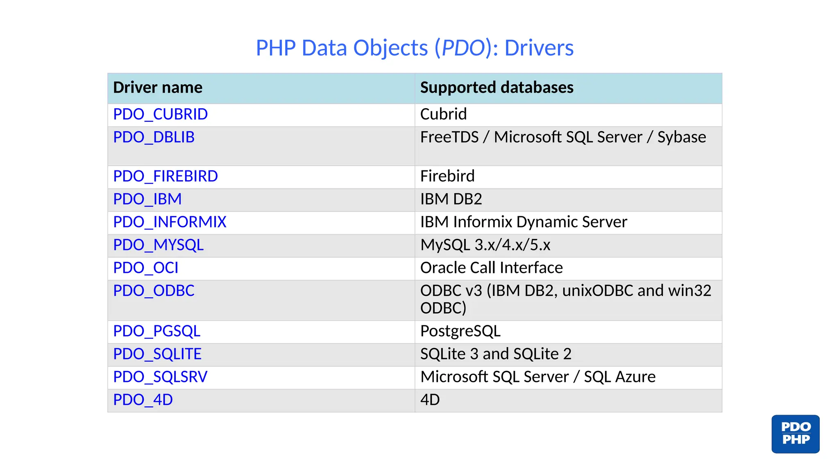Open the PDO_DBLIB driver link
Viewport: 839px width, 472px height.
(154, 137)
